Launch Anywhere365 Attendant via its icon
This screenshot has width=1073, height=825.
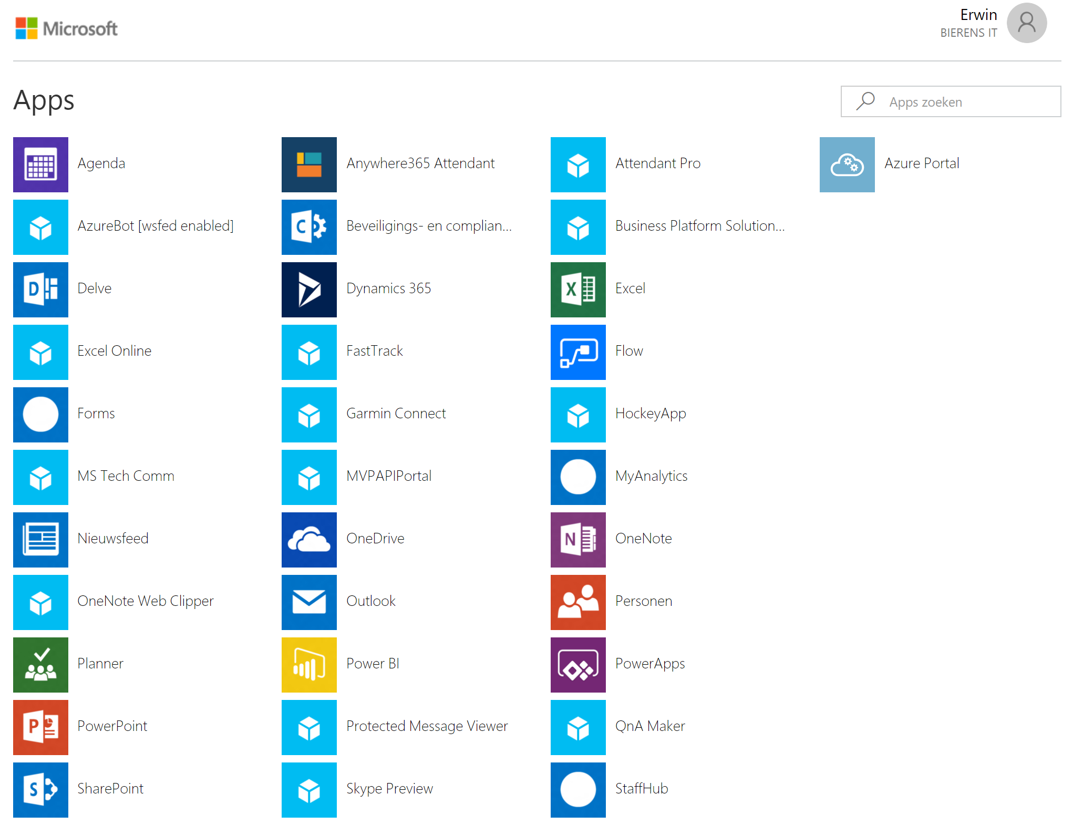[x=309, y=164]
